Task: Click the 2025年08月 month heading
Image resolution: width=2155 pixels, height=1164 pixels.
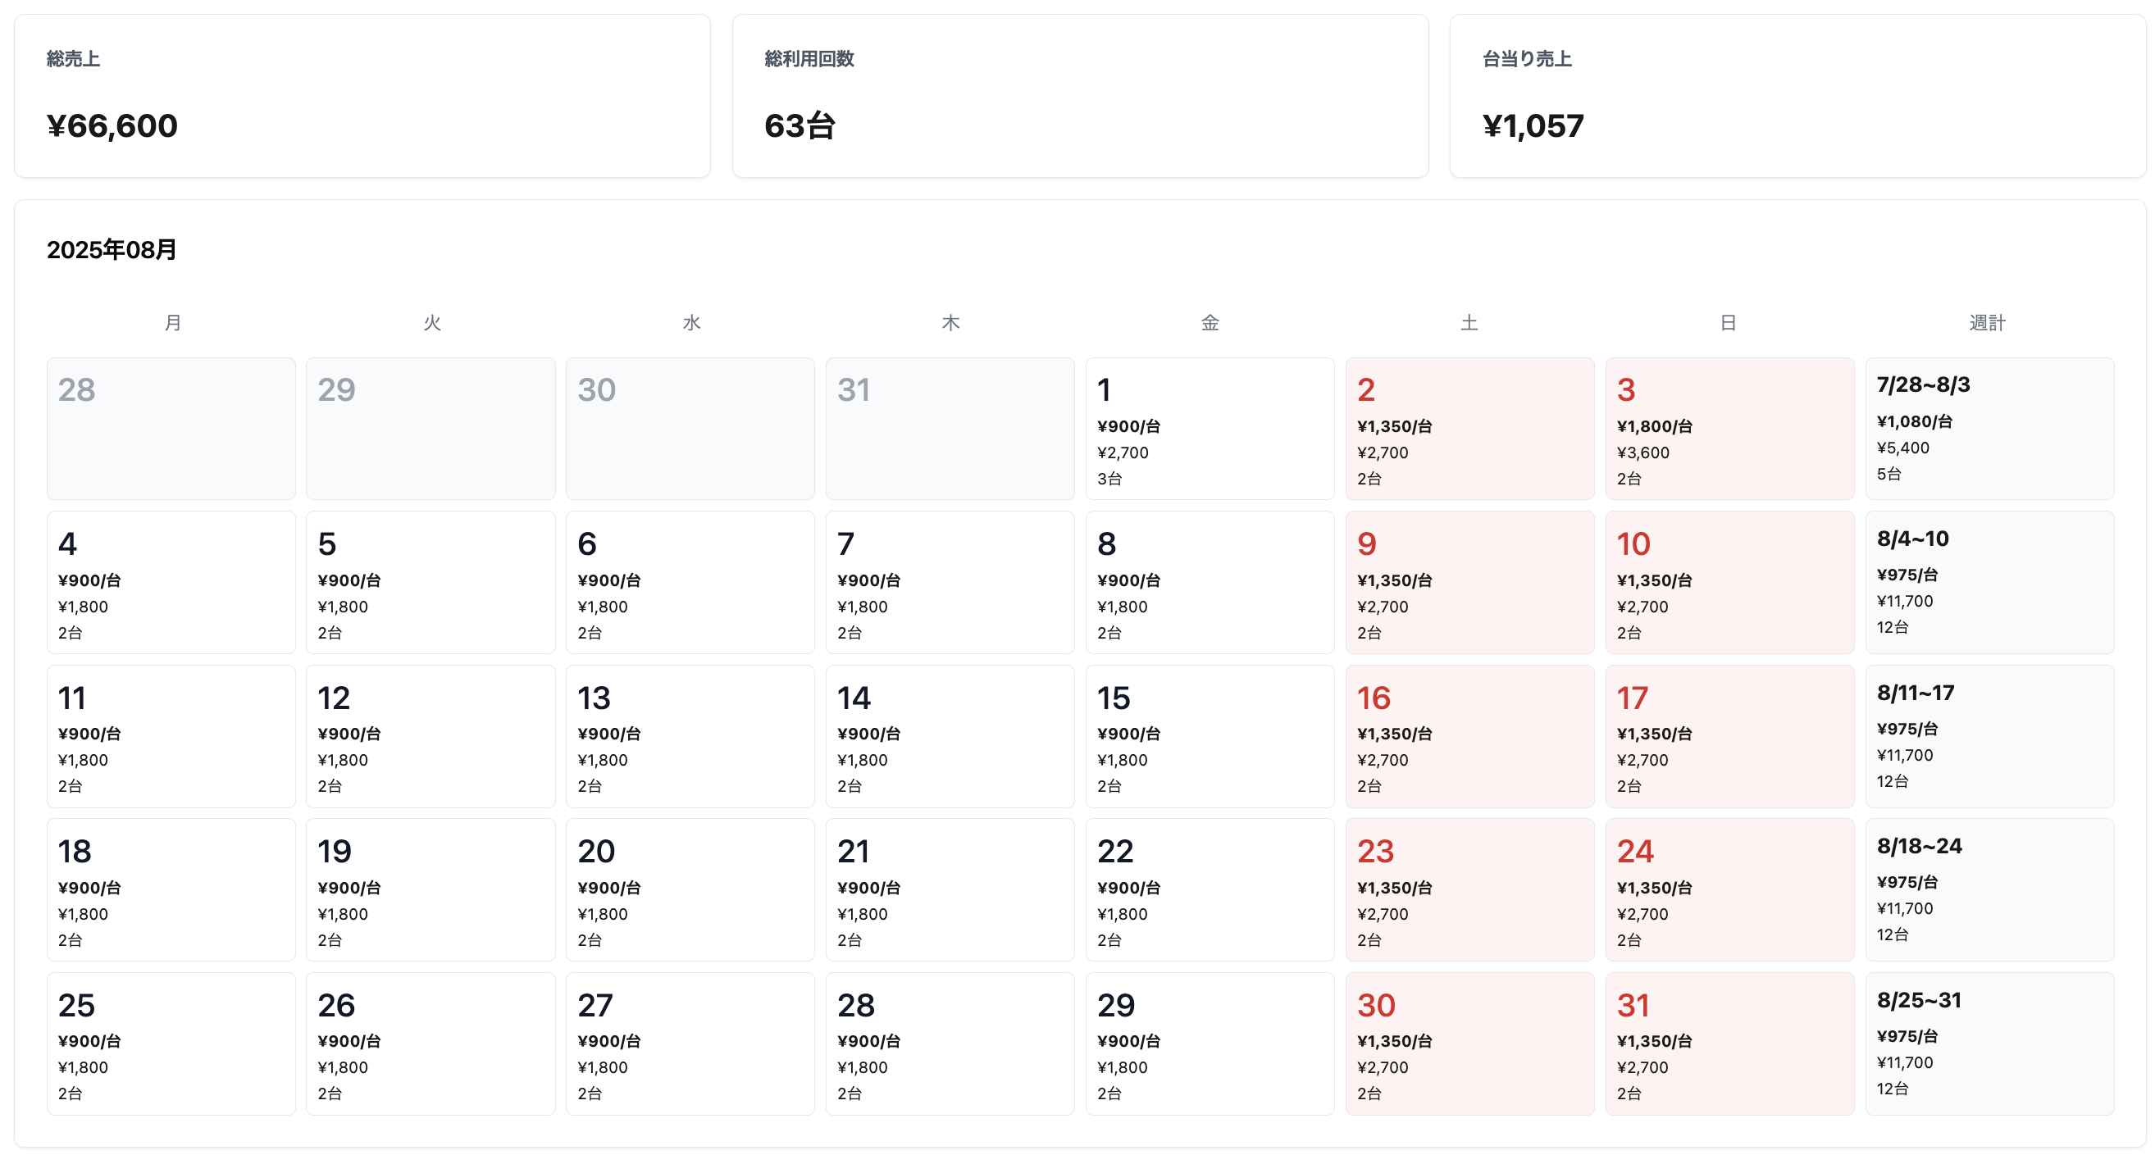Action: 112,250
